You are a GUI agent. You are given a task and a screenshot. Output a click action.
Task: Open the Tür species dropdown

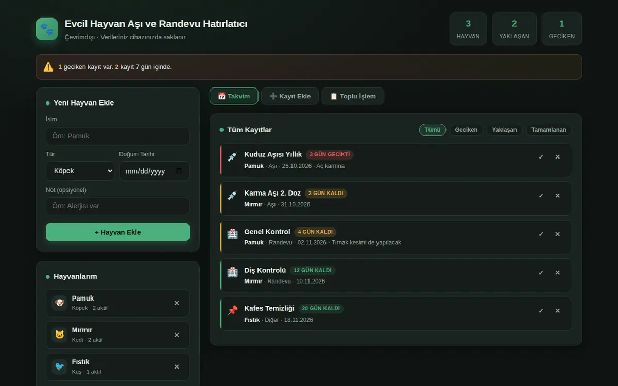[x=80, y=171]
